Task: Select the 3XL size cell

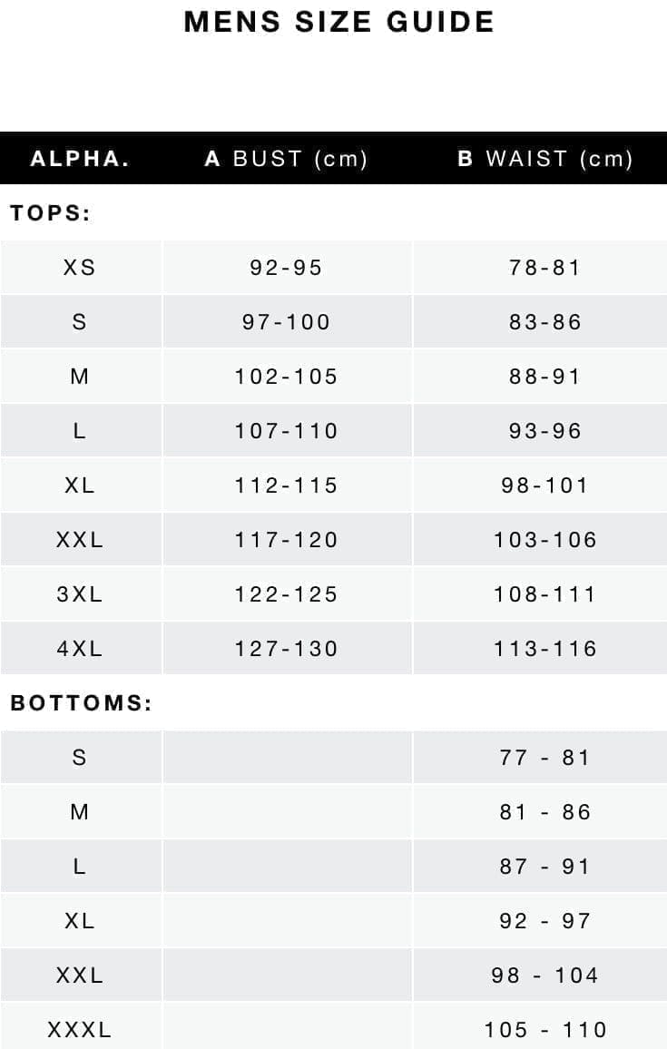Action: 80,594
